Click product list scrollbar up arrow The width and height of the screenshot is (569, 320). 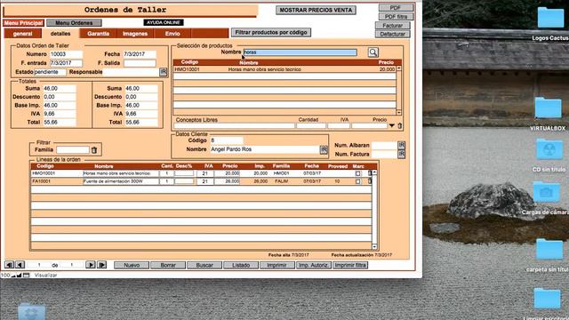click(x=399, y=68)
